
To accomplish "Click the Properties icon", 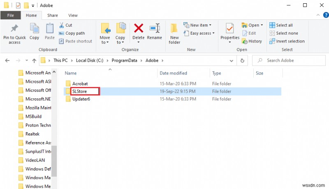I will (230, 28).
